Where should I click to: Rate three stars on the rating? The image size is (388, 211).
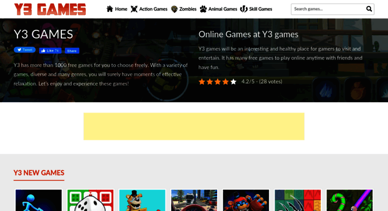(218, 81)
